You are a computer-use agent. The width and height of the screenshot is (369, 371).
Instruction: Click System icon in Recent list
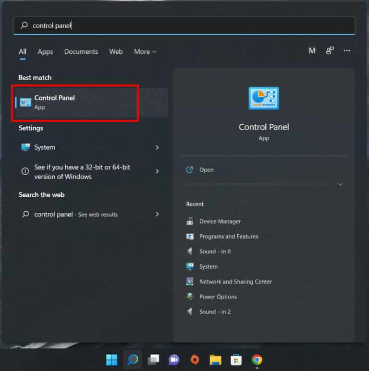point(190,266)
